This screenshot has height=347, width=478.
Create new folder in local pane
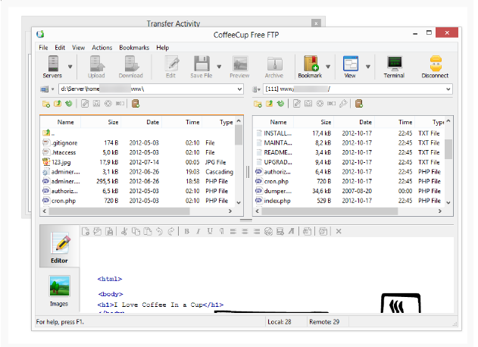point(46,104)
